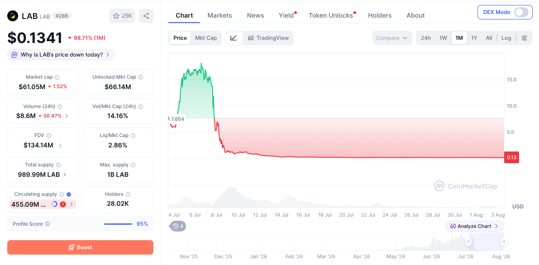Click the info icon beside FDV

[49, 136]
